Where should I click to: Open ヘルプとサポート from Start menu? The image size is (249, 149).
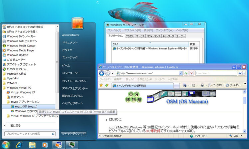pyautogui.click(x=72, y=103)
